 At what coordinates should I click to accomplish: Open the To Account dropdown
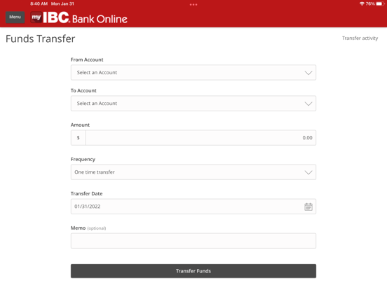(193, 104)
